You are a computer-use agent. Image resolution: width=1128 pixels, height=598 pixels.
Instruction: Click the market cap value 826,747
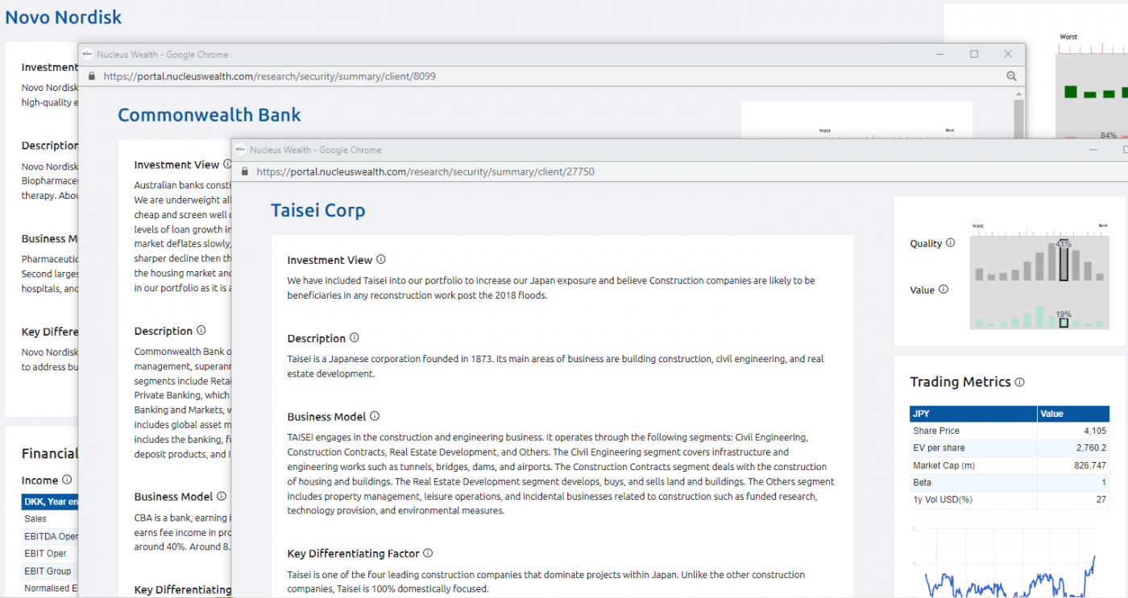tap(1091, 465)
